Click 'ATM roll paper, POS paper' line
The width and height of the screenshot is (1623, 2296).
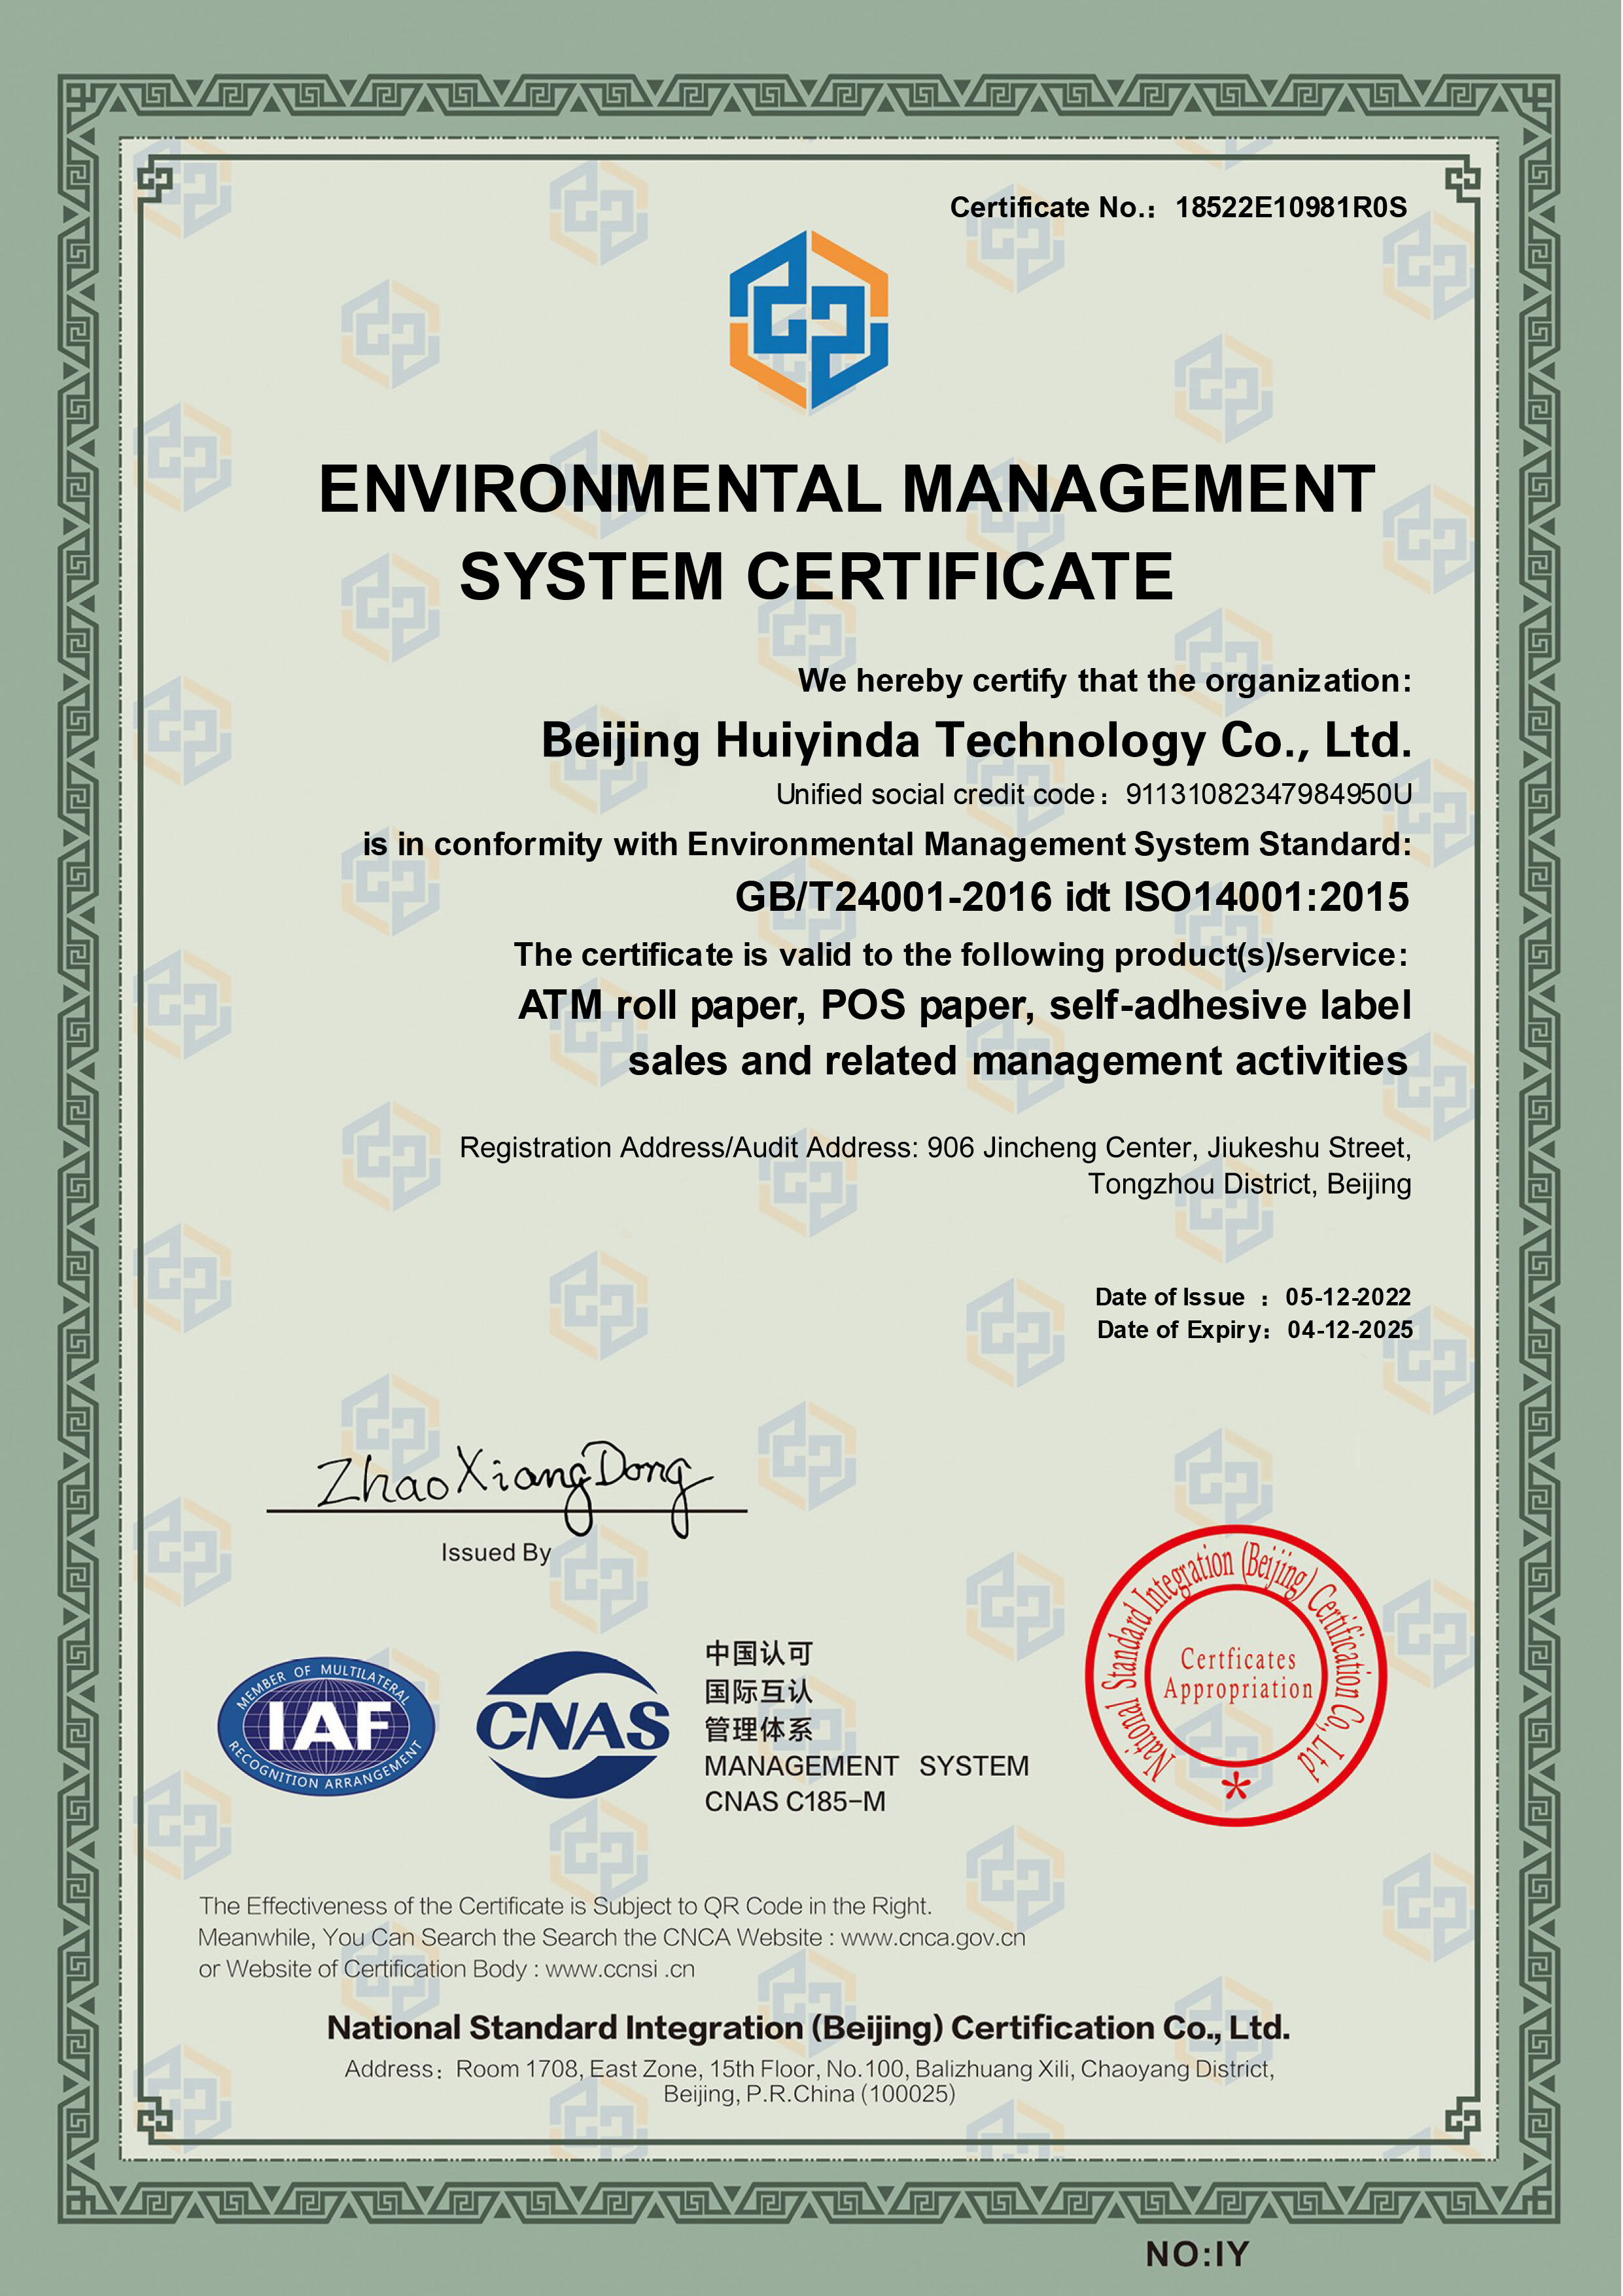pos(965,1006)
